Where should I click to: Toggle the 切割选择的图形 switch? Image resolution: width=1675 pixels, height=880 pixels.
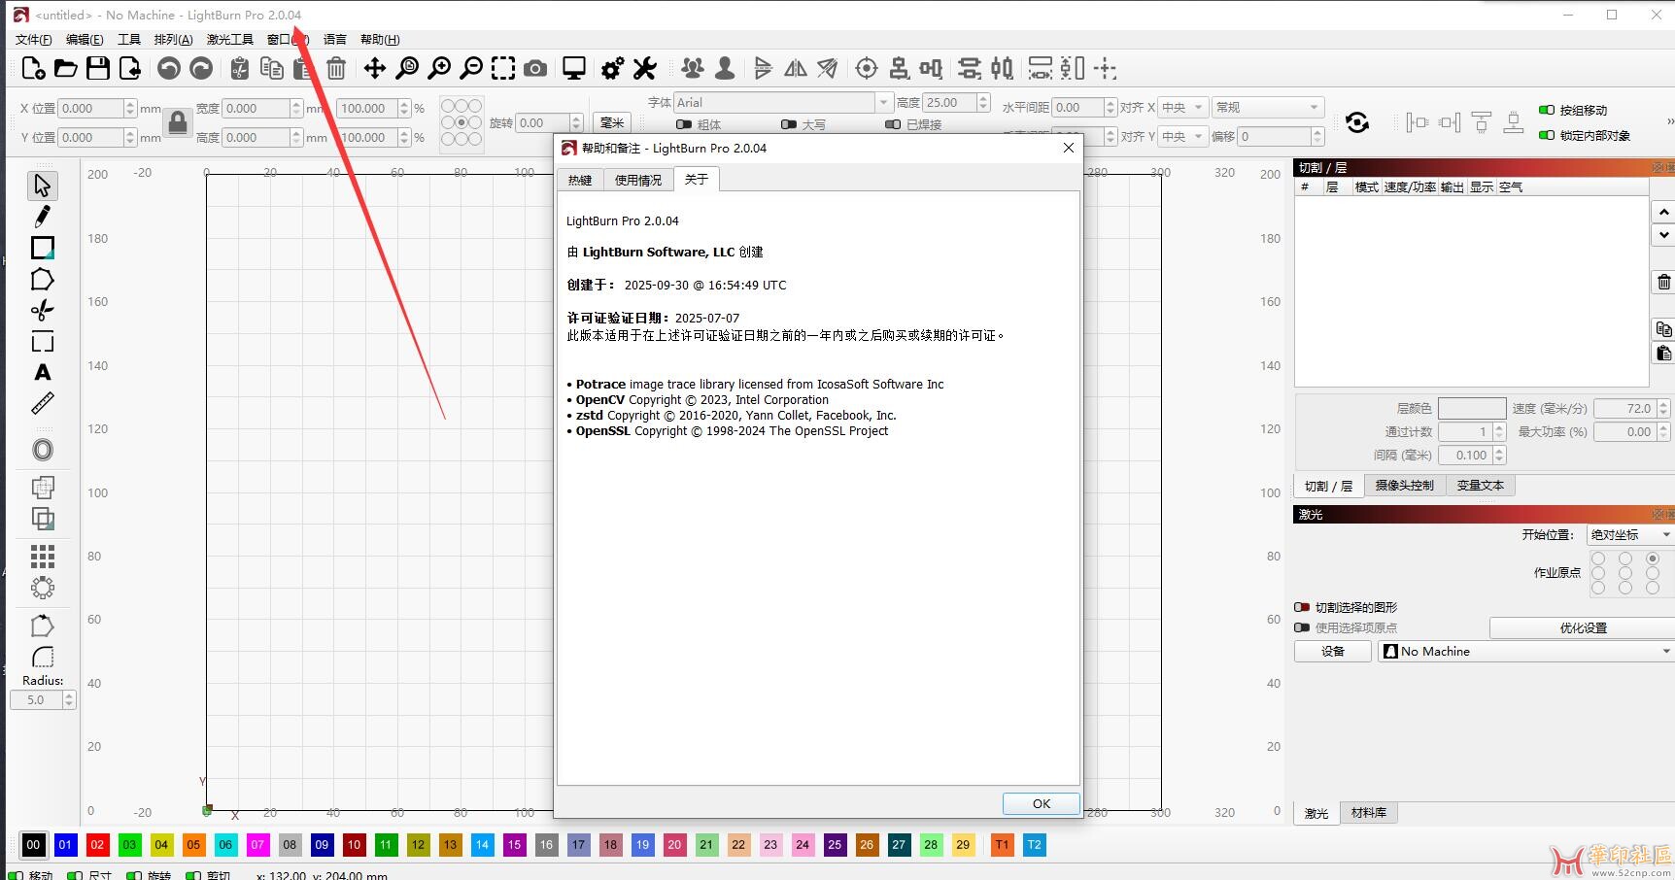tap(1302, 607)
